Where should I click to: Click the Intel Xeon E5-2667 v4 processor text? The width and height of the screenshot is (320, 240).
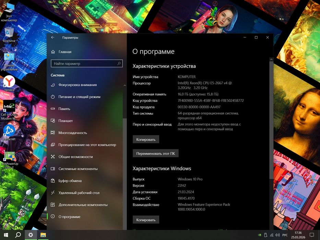click(205, 85)
